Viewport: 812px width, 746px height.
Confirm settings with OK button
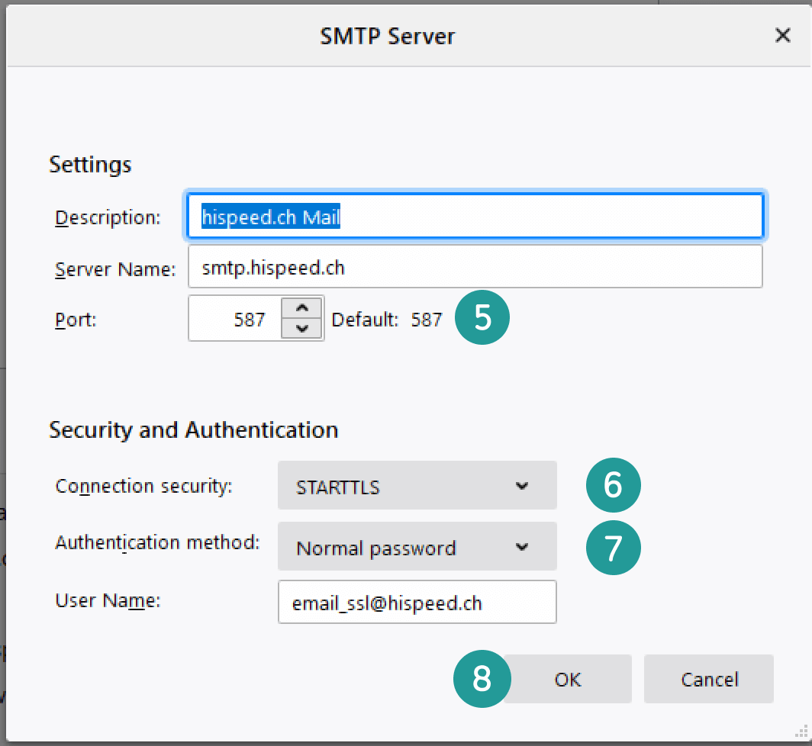[568, 679]
